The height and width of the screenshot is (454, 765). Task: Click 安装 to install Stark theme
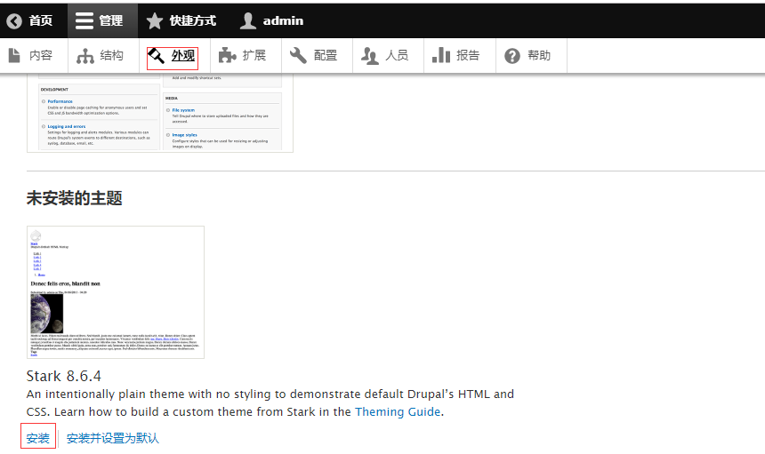(x=38, y=438)
